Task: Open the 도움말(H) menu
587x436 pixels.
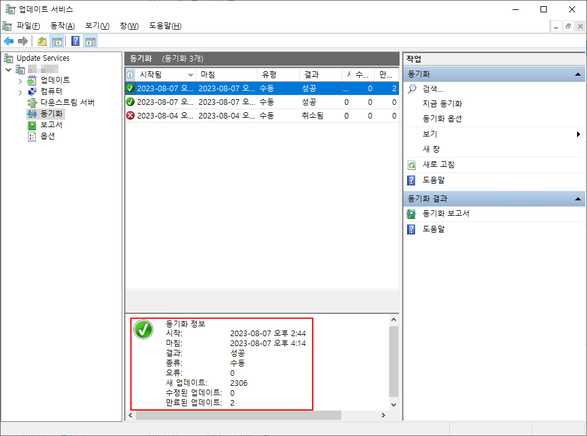Action: click(x=165, y=26)
